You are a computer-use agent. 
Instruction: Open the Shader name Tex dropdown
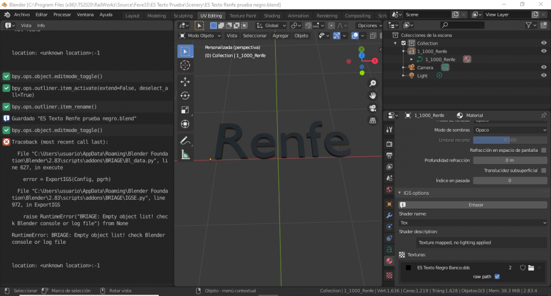coord(473,223)
